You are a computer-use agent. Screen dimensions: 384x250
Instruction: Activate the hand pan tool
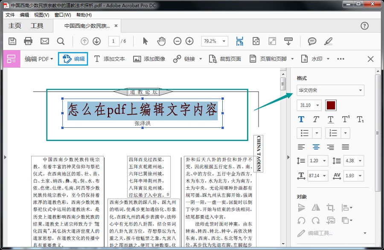[161, 41]
